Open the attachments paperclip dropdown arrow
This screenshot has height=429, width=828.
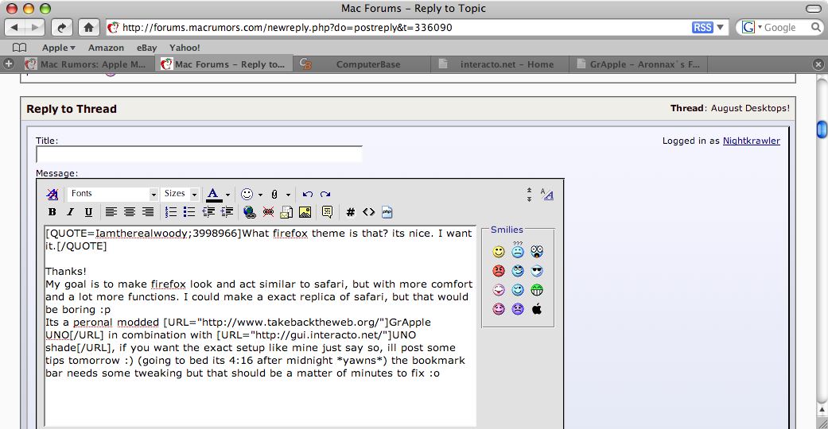click(288, 195)
